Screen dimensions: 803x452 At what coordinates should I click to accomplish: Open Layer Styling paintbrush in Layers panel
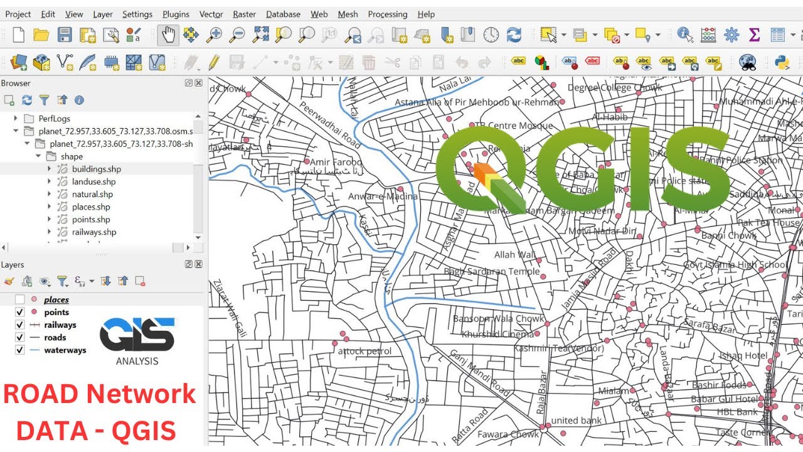(x=9, y=281)
